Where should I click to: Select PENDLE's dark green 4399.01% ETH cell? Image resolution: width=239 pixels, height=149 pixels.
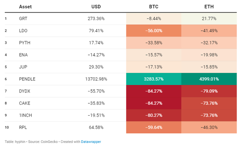pyautogui.click(x=209, y=79)
